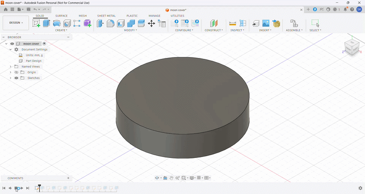Expand the Named Views folder

pyautogui.click(x=10, y=67)
